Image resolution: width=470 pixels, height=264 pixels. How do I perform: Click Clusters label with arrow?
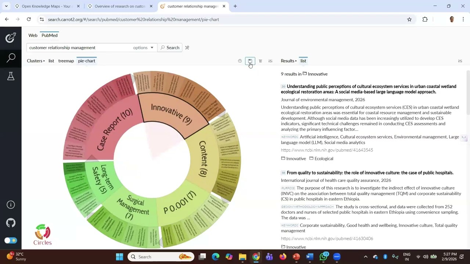[36, 61]
